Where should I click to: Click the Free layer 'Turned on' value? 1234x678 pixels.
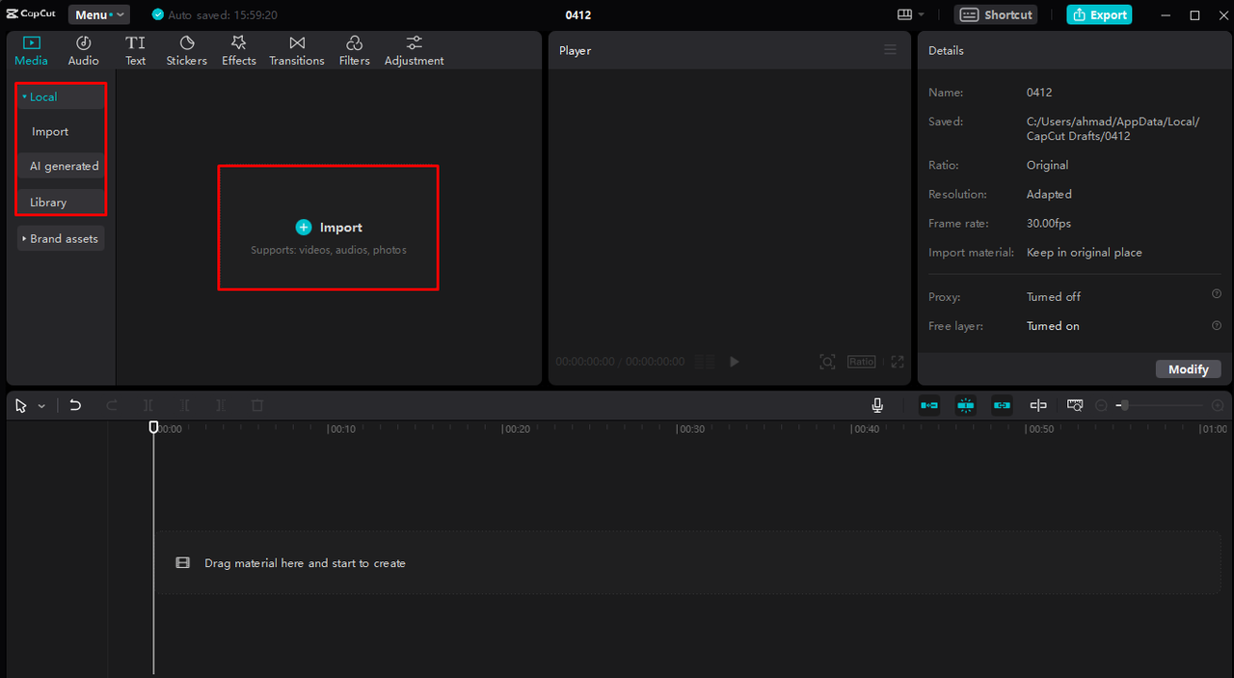coord(1053,326)
